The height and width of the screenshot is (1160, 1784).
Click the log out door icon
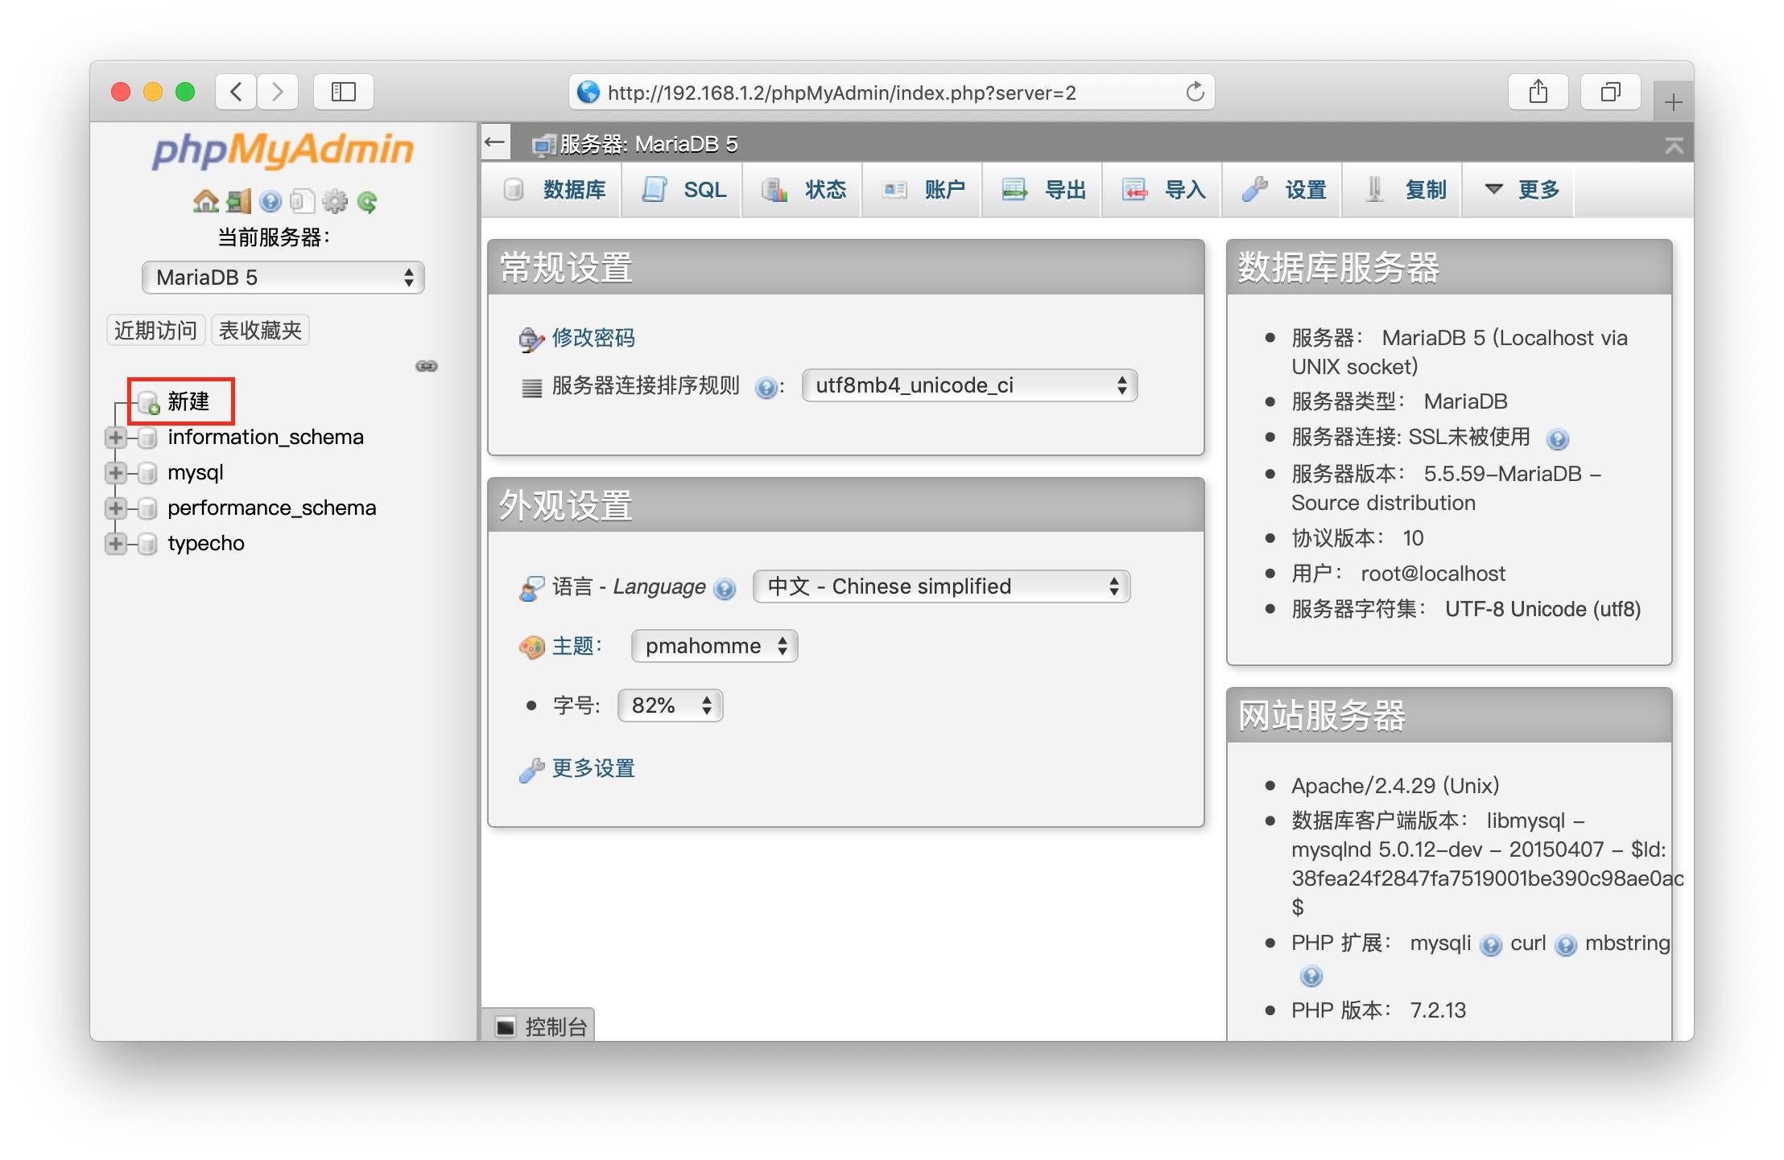pos(238,201)
